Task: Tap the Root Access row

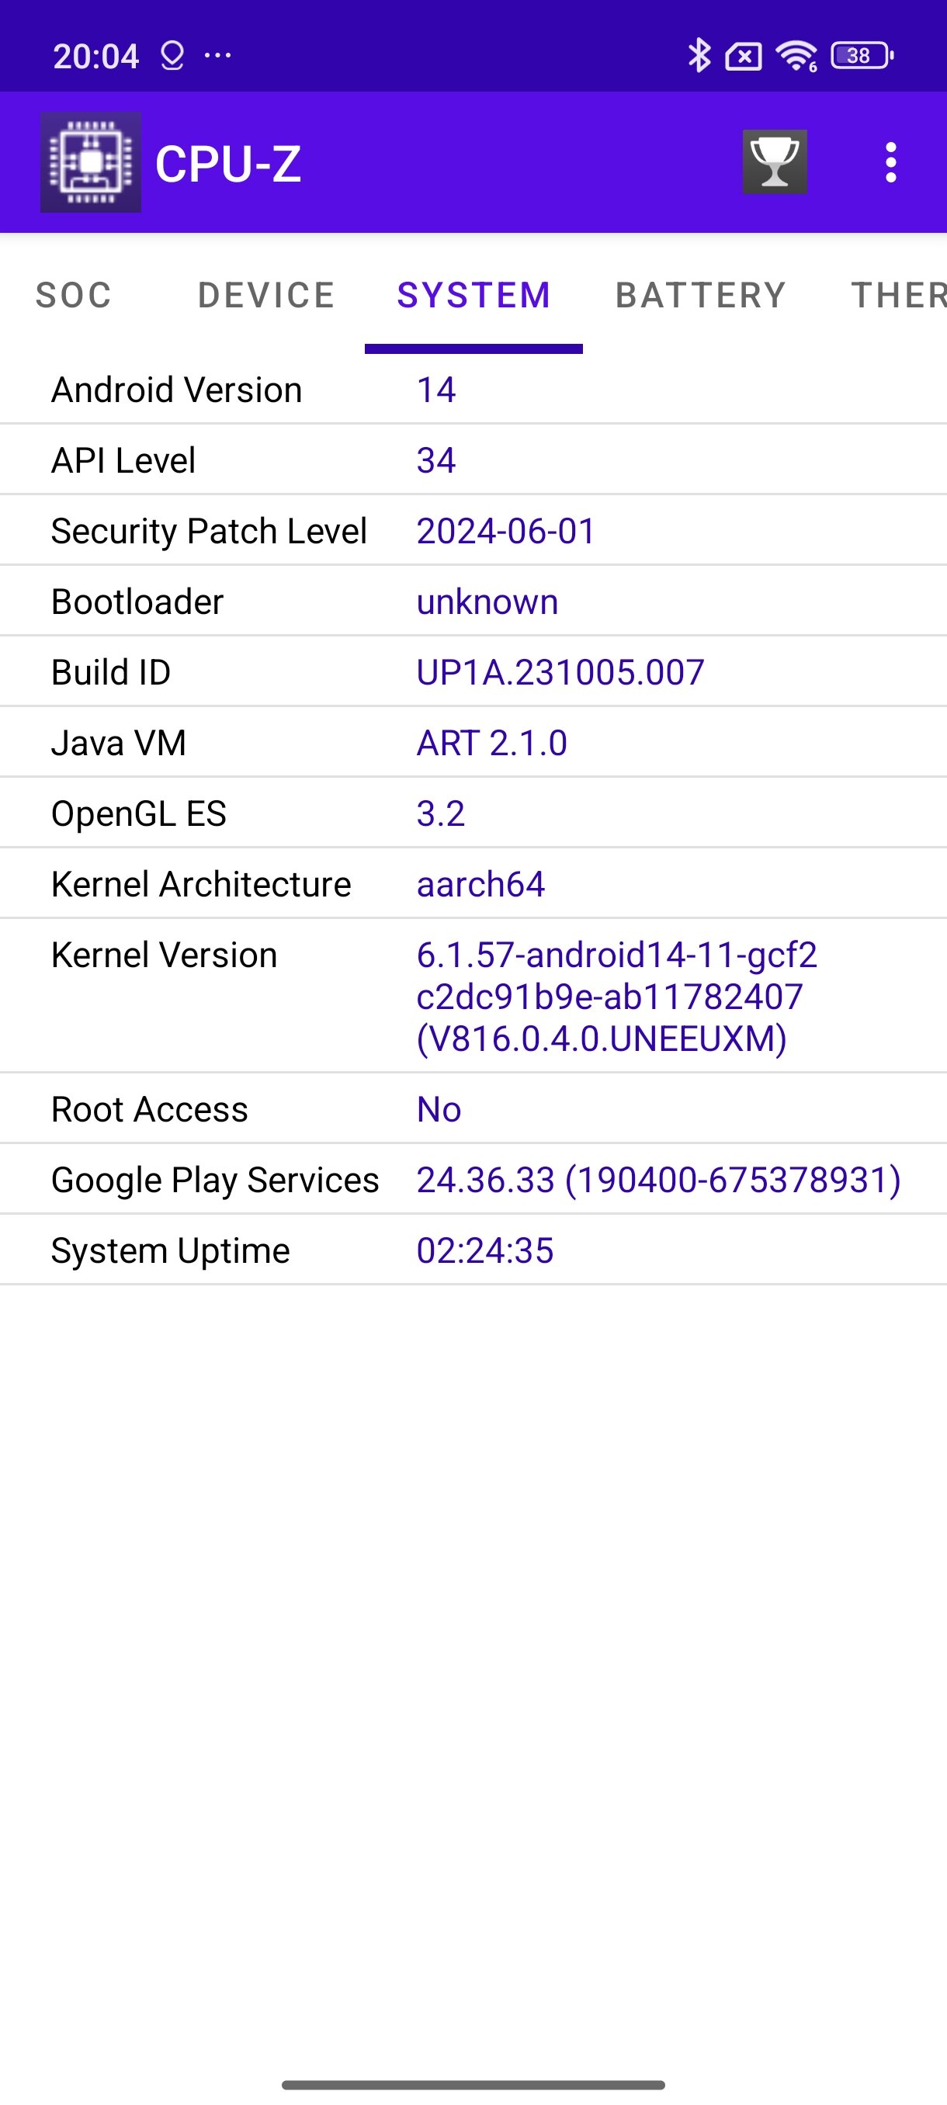Action: point(473,1109)
